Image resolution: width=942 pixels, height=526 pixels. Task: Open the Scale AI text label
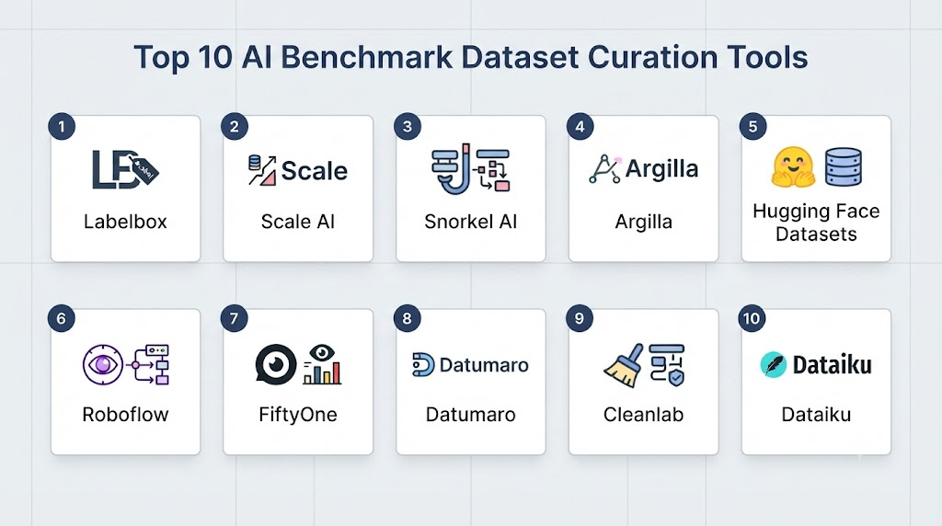298,222
